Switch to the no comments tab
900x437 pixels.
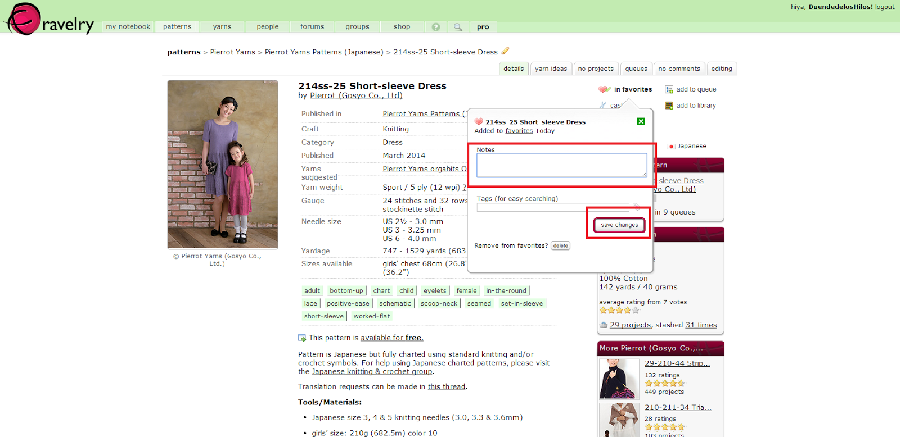(679, 69)
